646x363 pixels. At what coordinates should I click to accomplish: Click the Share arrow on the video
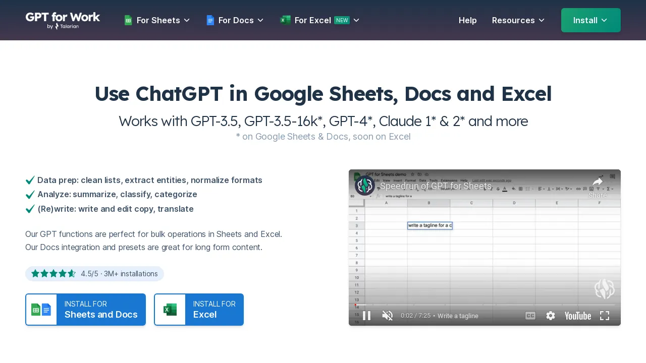point(597,182)
